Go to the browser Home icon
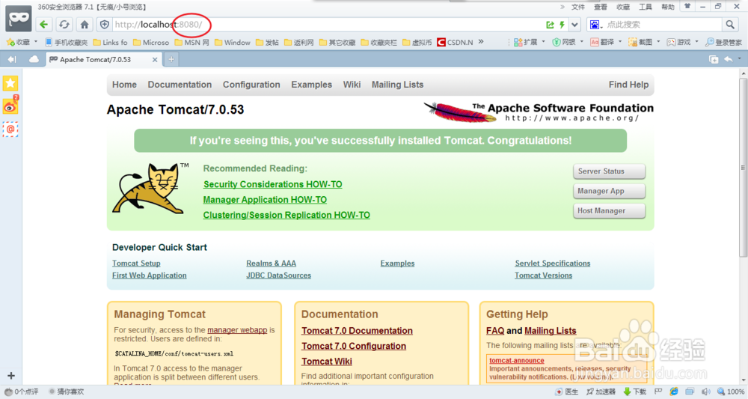The width and height of the screenshot is (748, 399). pos(85,25)
